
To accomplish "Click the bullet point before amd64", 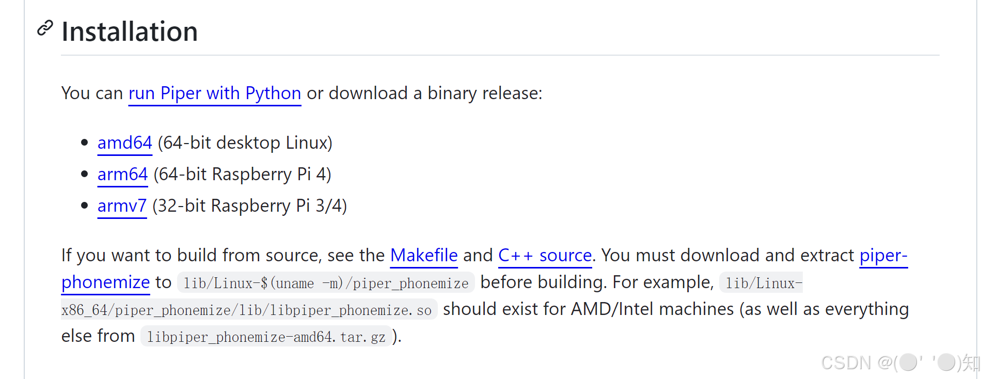I will 85,143.
